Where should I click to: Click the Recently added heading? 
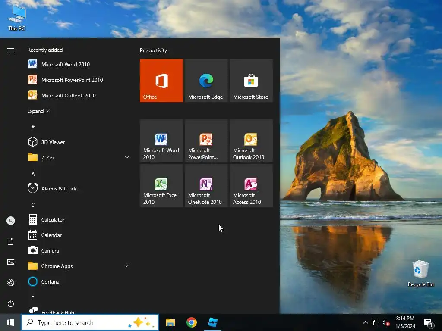tap(45, 50)
